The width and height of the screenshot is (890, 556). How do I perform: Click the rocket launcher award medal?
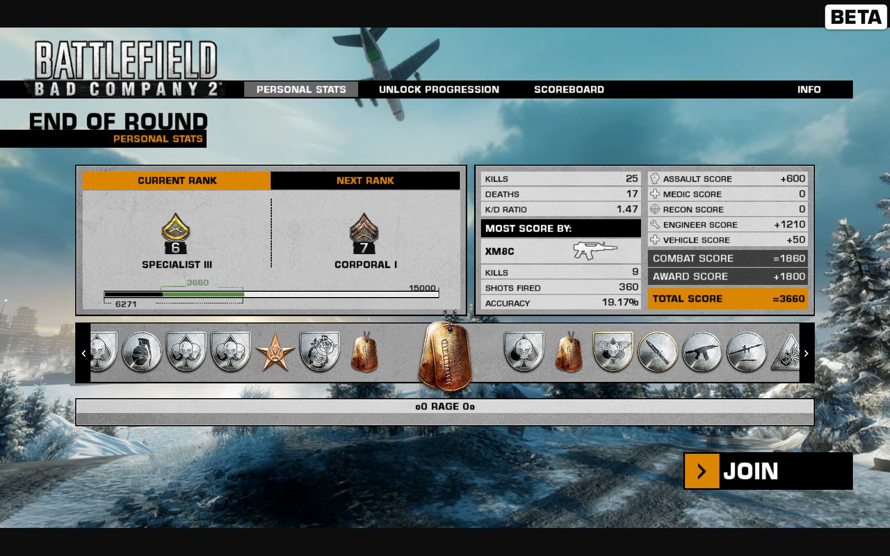tap(746, 352)
